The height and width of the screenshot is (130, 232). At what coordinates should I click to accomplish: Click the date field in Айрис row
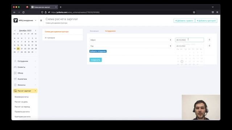(189, 40)
